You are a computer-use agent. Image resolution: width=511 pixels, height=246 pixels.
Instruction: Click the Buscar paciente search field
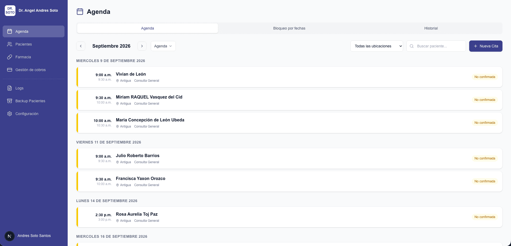[436, 46]
